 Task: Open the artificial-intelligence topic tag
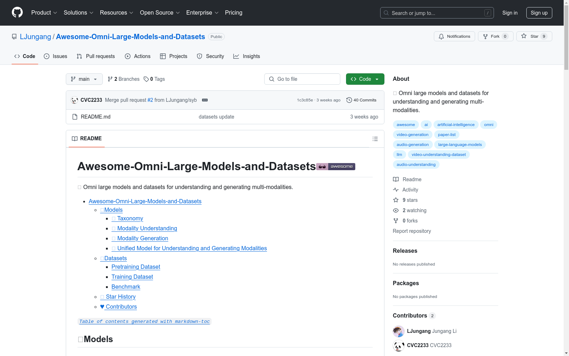(x=456, y=125)
